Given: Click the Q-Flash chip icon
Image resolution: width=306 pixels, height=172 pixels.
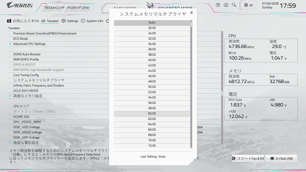Looking at the screenshot, I should (272, 158).
